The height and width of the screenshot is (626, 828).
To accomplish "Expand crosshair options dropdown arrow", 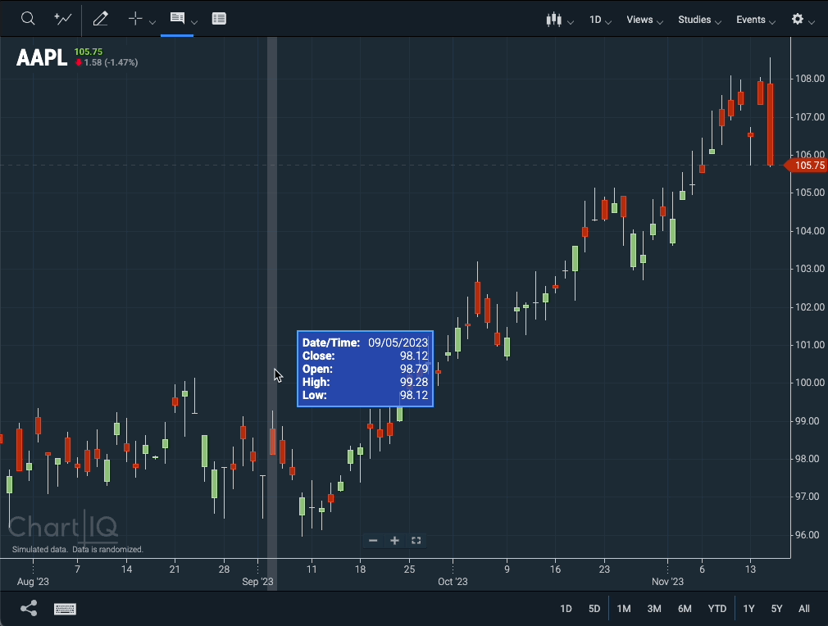I will pyautogui.click(x=152, y=22).
